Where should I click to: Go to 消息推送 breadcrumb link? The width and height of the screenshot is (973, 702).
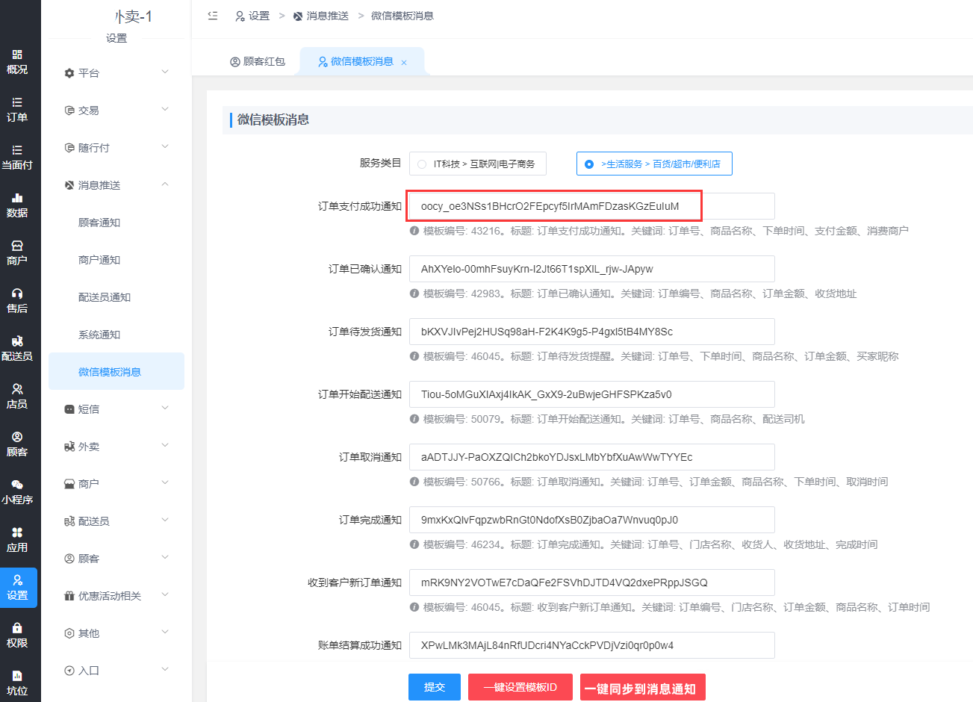coord(321,16)
